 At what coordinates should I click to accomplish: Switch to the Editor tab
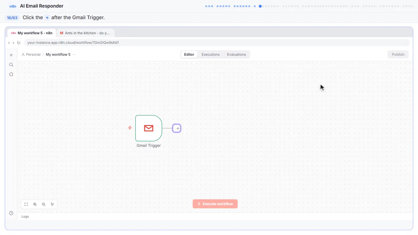(189, 55)
